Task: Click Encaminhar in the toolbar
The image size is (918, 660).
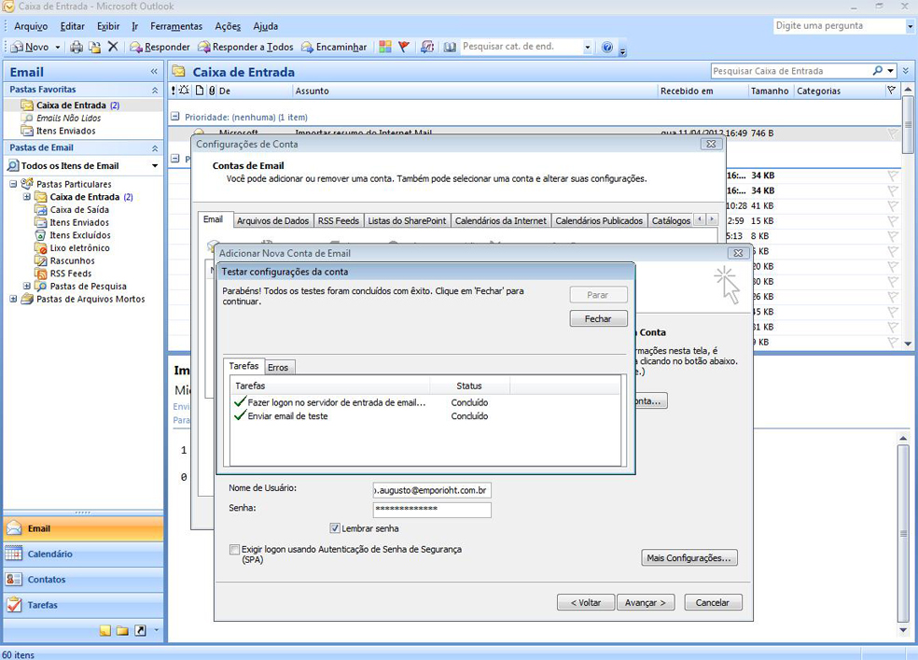Action: 334,47
